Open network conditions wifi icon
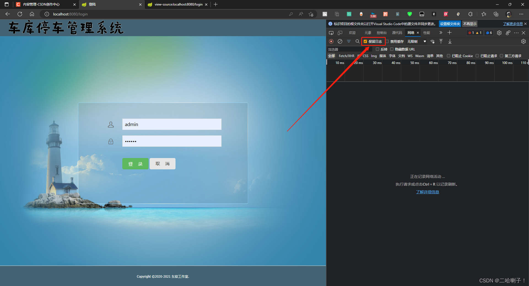529x286 pixels. click(433, 41)
